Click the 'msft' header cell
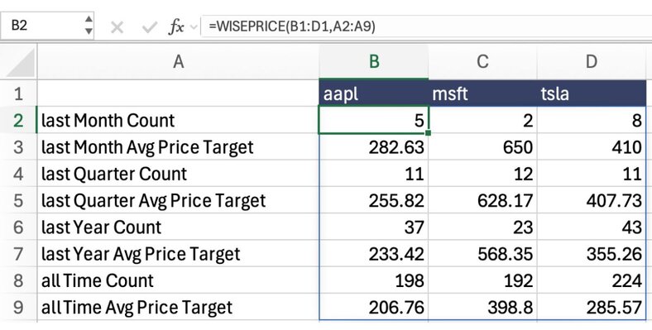 click(482, 93)
